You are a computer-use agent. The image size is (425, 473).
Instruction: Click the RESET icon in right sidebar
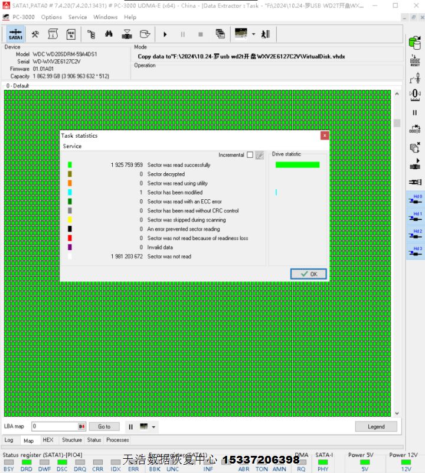[414, 60]
